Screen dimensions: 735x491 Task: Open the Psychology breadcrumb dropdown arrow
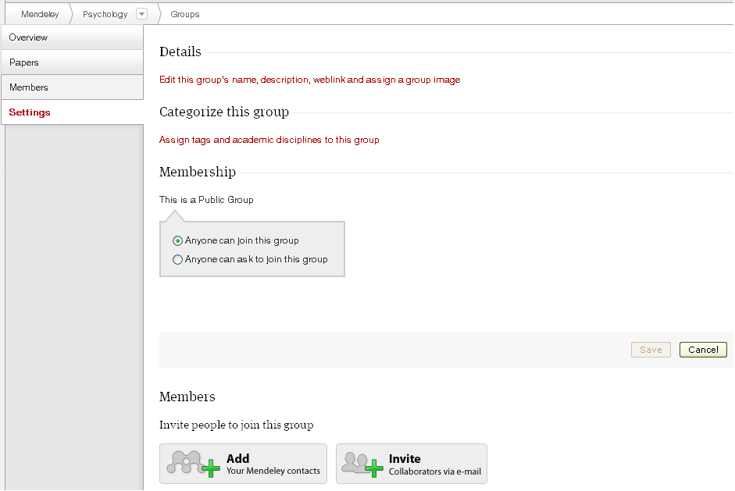(141, 14)
